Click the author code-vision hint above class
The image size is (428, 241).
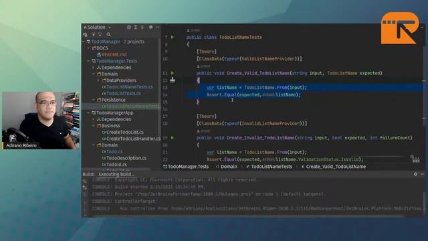(193, 30)
